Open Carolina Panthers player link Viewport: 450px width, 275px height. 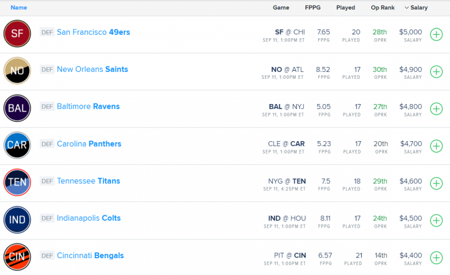pyautogui.click(x=89, y=144)
